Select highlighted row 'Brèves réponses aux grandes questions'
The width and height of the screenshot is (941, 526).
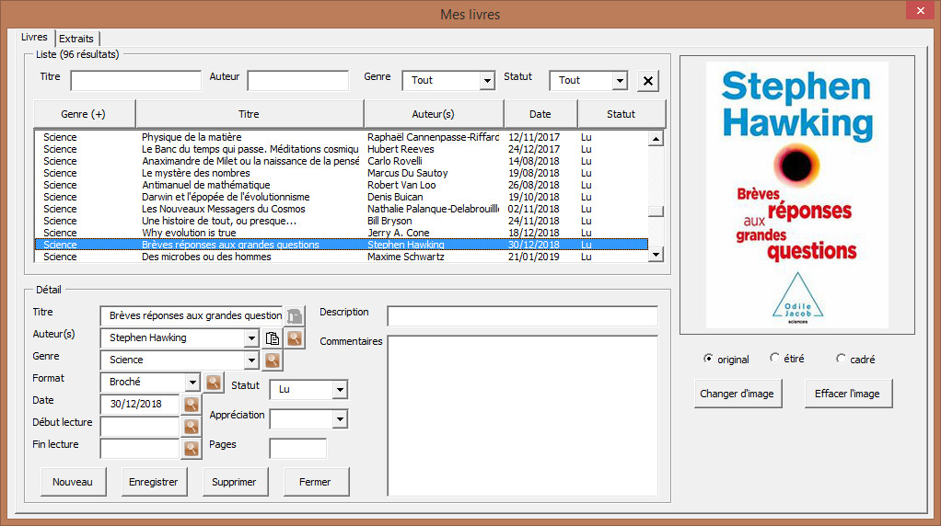tap(342, 245)
